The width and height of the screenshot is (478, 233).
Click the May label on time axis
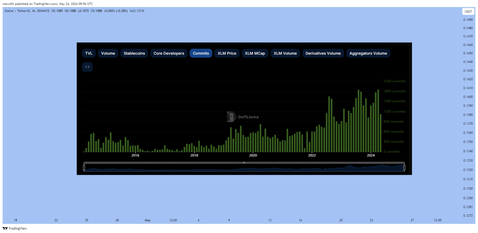148,220
